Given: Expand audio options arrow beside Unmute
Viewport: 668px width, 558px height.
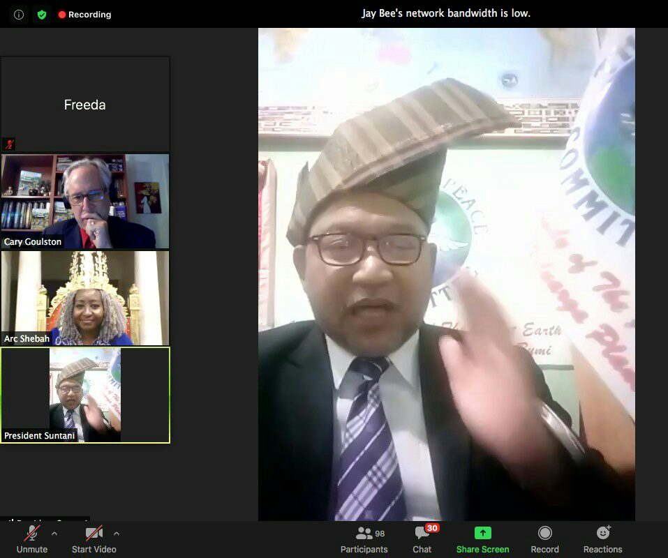Looking at the screenshot, I should tap(54, 534).
